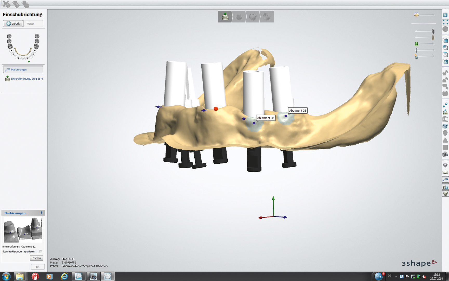Toggle the abutment visibility button
This screenshot has width=449, height=281.
pyautogui.click(x=445, y=187)
